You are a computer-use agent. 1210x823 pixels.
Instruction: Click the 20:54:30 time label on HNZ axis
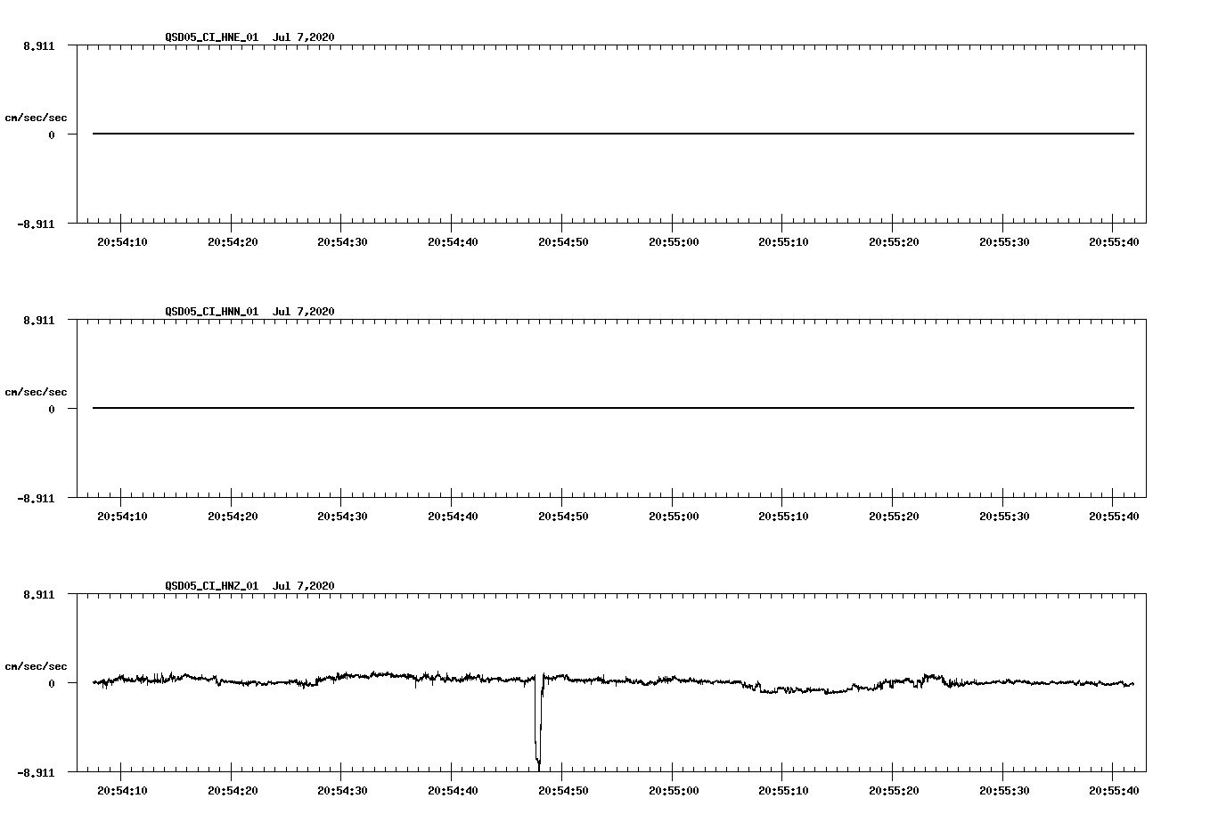tap(342, 790)
